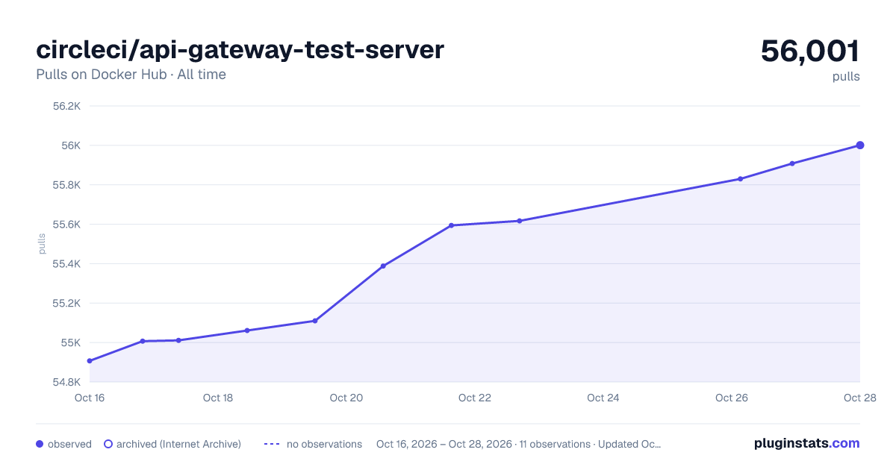
Task: Click the data point just after Oct 22
Action: click(519, 221)
